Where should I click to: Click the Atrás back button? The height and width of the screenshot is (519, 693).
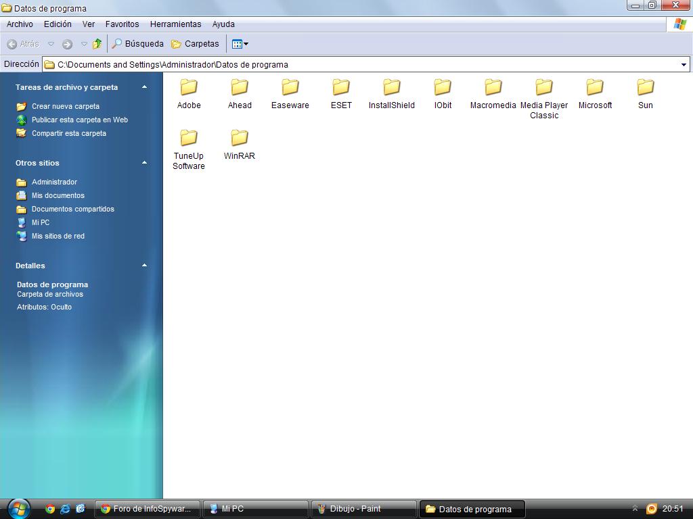point(24,44)
